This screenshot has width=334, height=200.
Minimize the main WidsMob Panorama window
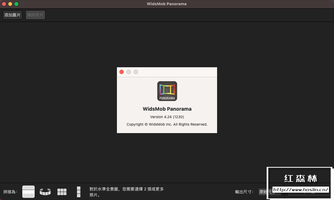[x=10, y=4]
